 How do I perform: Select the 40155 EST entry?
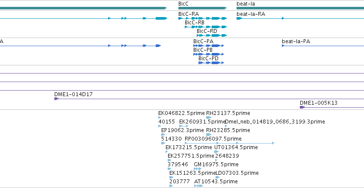pos(167,122)
